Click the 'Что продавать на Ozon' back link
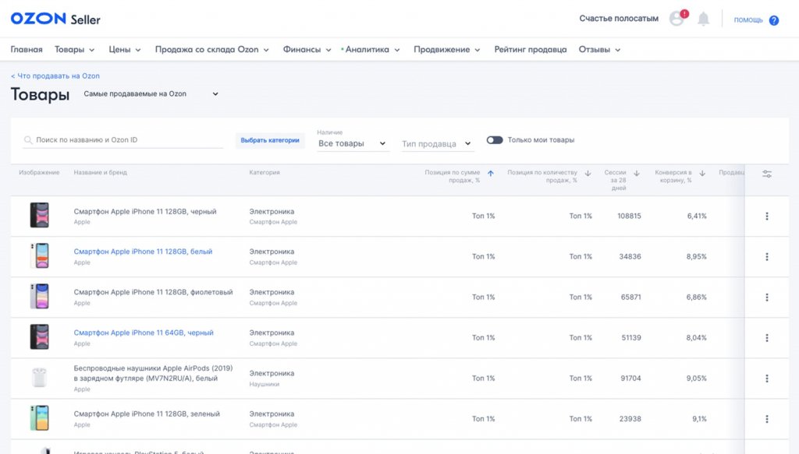 (55, 76)
